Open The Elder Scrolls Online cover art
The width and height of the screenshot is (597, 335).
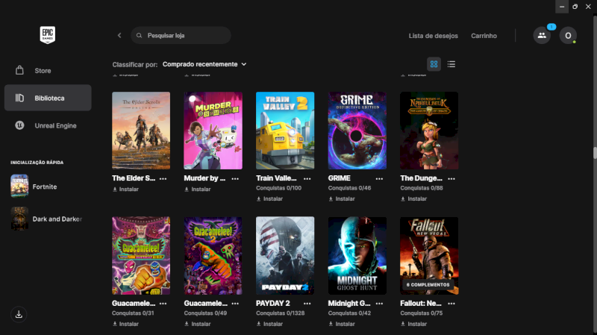pos(141,131)
